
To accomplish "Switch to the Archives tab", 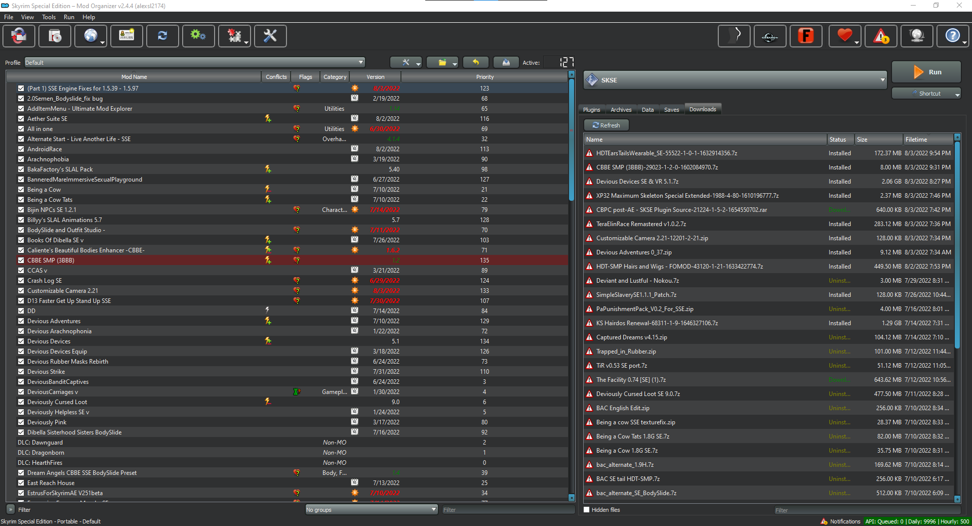I will (x=621, y=110).
